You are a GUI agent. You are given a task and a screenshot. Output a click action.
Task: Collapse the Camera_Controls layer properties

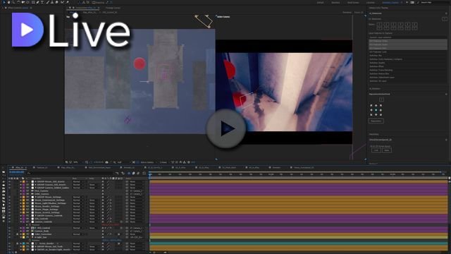20,222
